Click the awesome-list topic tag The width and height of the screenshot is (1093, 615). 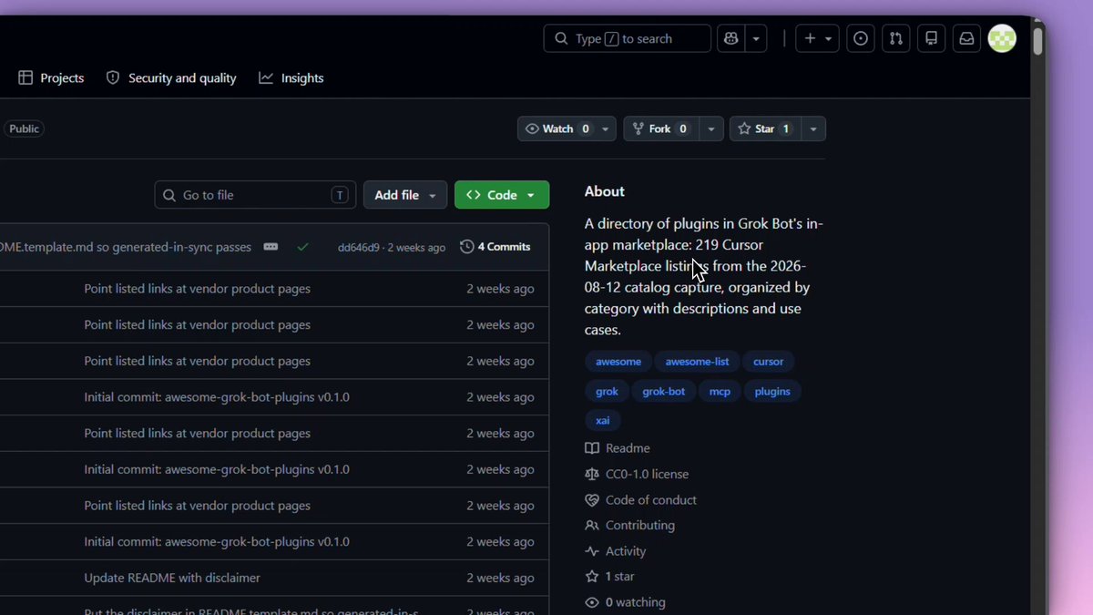pos(697,362)
